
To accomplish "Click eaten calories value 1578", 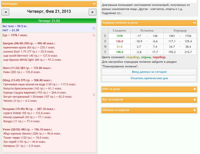I will (120, 36).
